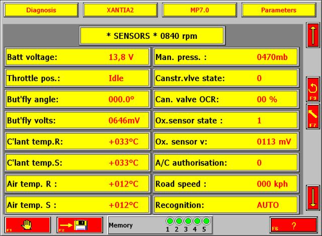The width and height of the screenshot is (322, 236).
Task: Click the Can. valve OCR row
Action: point(226,99)
